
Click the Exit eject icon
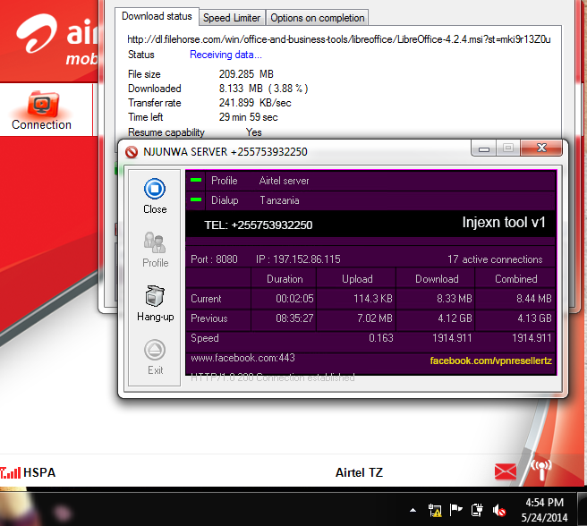(155, 351)
